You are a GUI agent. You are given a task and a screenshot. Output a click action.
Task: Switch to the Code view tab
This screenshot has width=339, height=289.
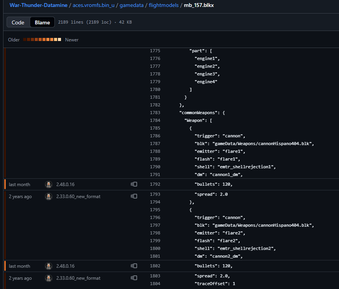(x=18, y=22)
